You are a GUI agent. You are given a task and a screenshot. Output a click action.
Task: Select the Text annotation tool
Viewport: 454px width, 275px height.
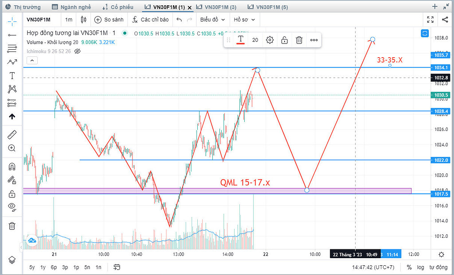coord(11,75)
